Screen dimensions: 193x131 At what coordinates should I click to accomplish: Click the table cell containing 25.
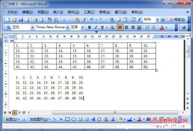point(78,56)
